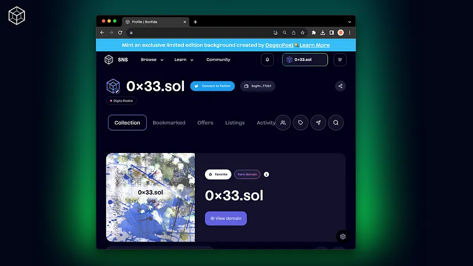Open the shopping cart icon

pyautogui.click(x=340, y=60)
